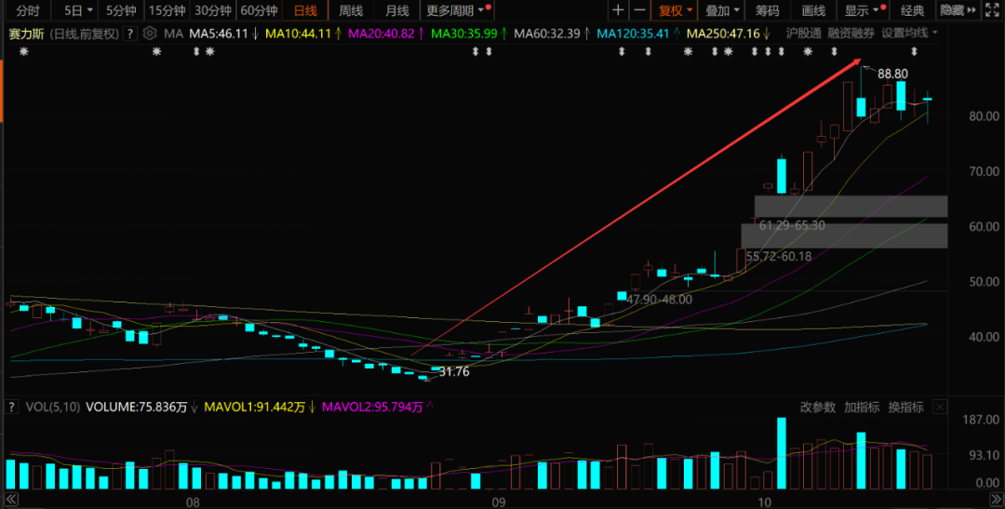
Task: Click the 隐藏 collapse panel button
Action: pos(958,10)
